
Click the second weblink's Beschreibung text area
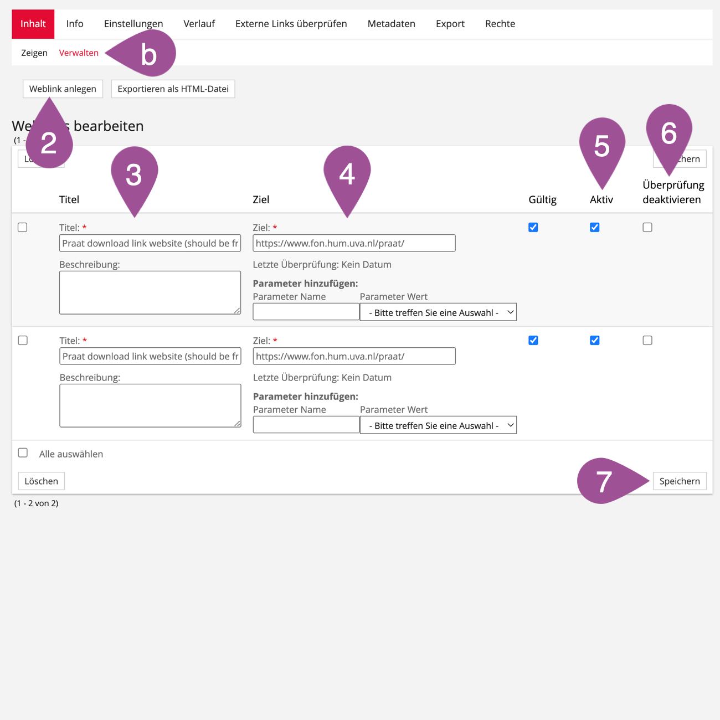pos(150,405)
